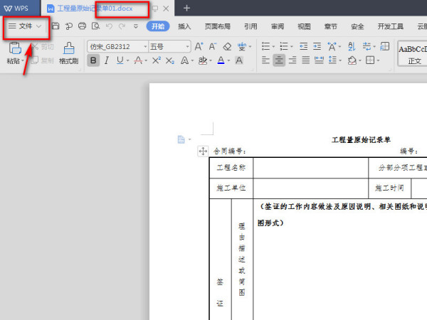The height and width of the screenshot is (320, 427).
Task: Open a new tab with plus button
Action: pos(186,8)
